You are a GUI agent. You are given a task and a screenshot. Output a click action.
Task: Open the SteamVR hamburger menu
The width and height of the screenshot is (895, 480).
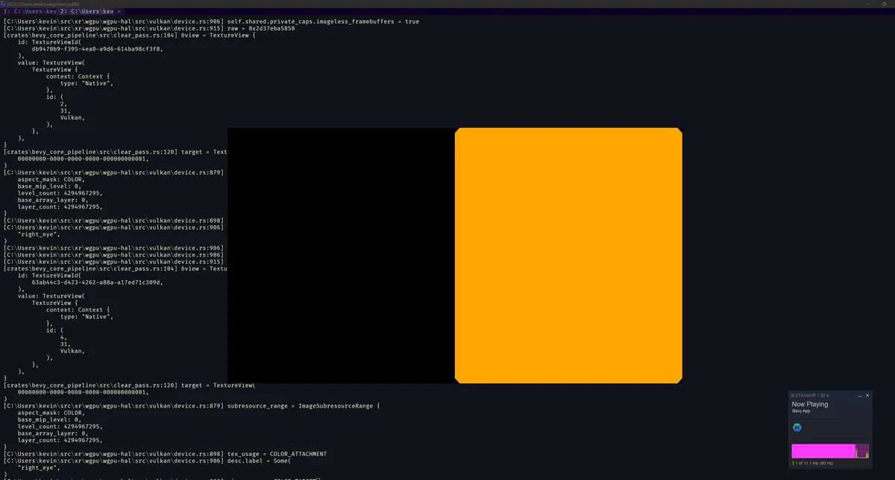[792, 396]
